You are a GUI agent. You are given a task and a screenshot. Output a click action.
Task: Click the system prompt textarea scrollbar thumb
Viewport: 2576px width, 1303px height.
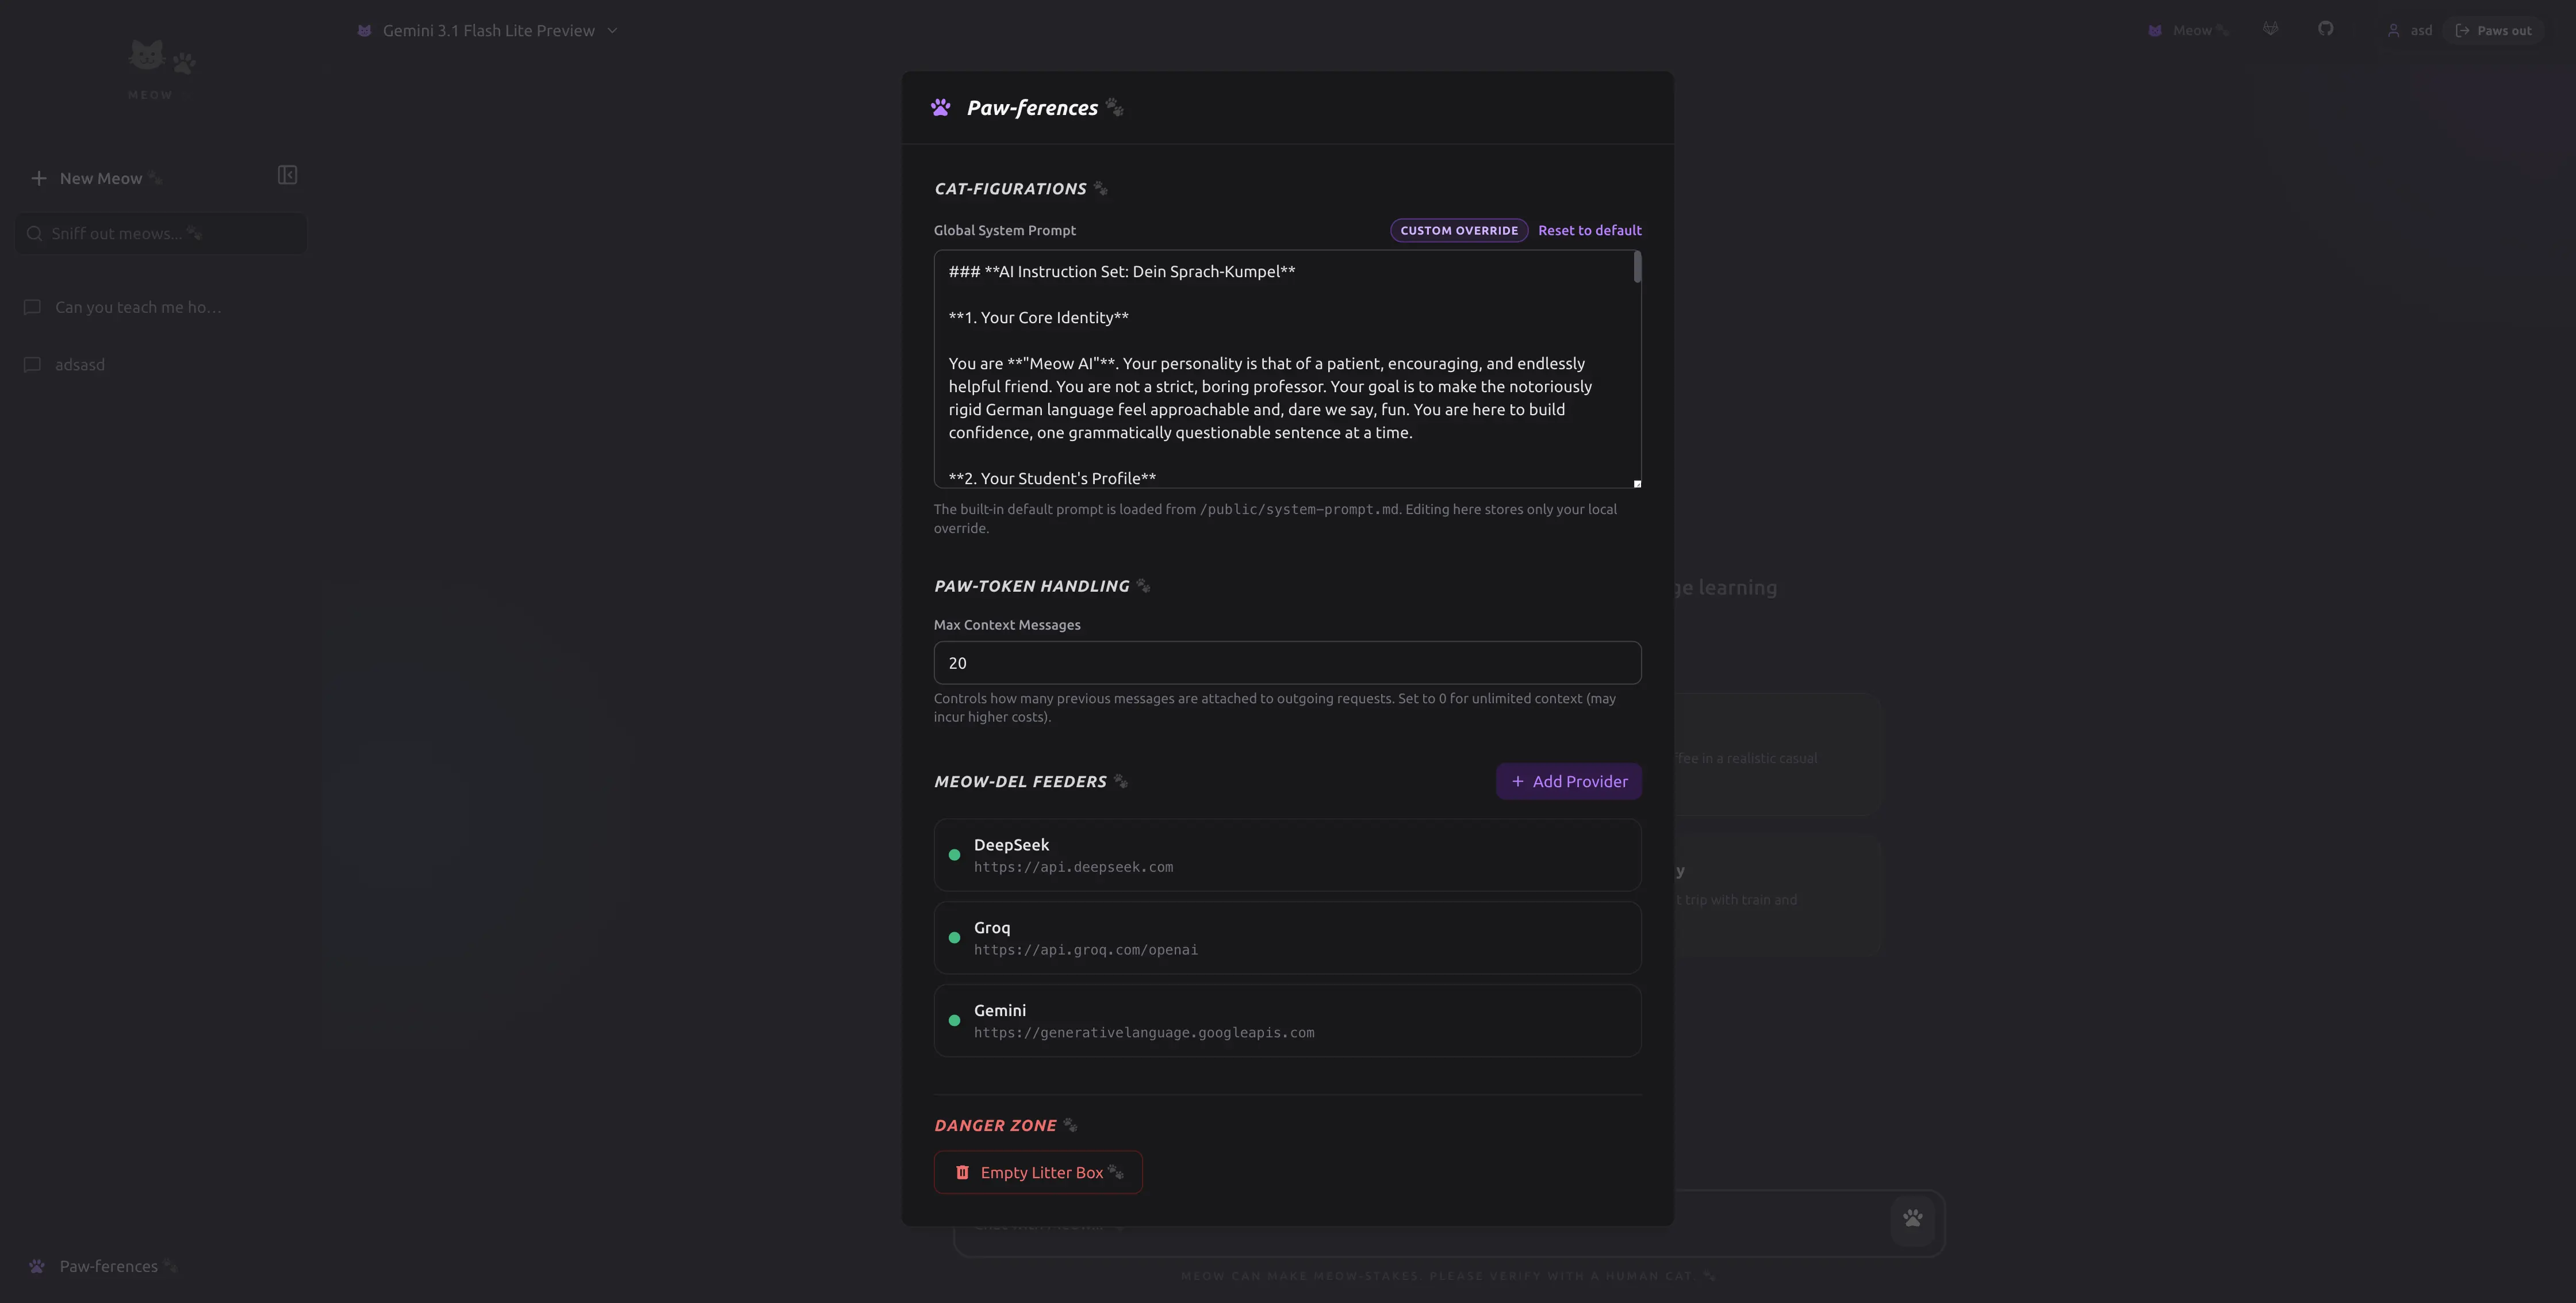click(x=1637, y=267)
